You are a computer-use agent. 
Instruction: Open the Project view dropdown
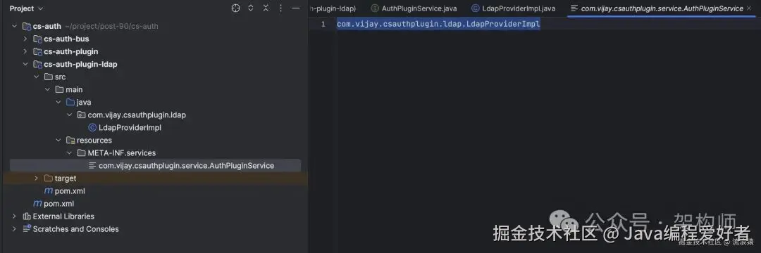(x=26, y=8)
